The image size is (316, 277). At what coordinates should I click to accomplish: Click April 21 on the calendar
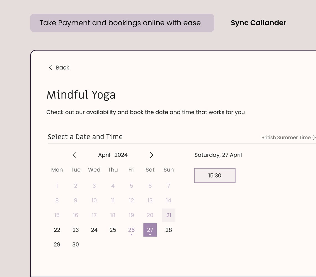click(169, 215)
